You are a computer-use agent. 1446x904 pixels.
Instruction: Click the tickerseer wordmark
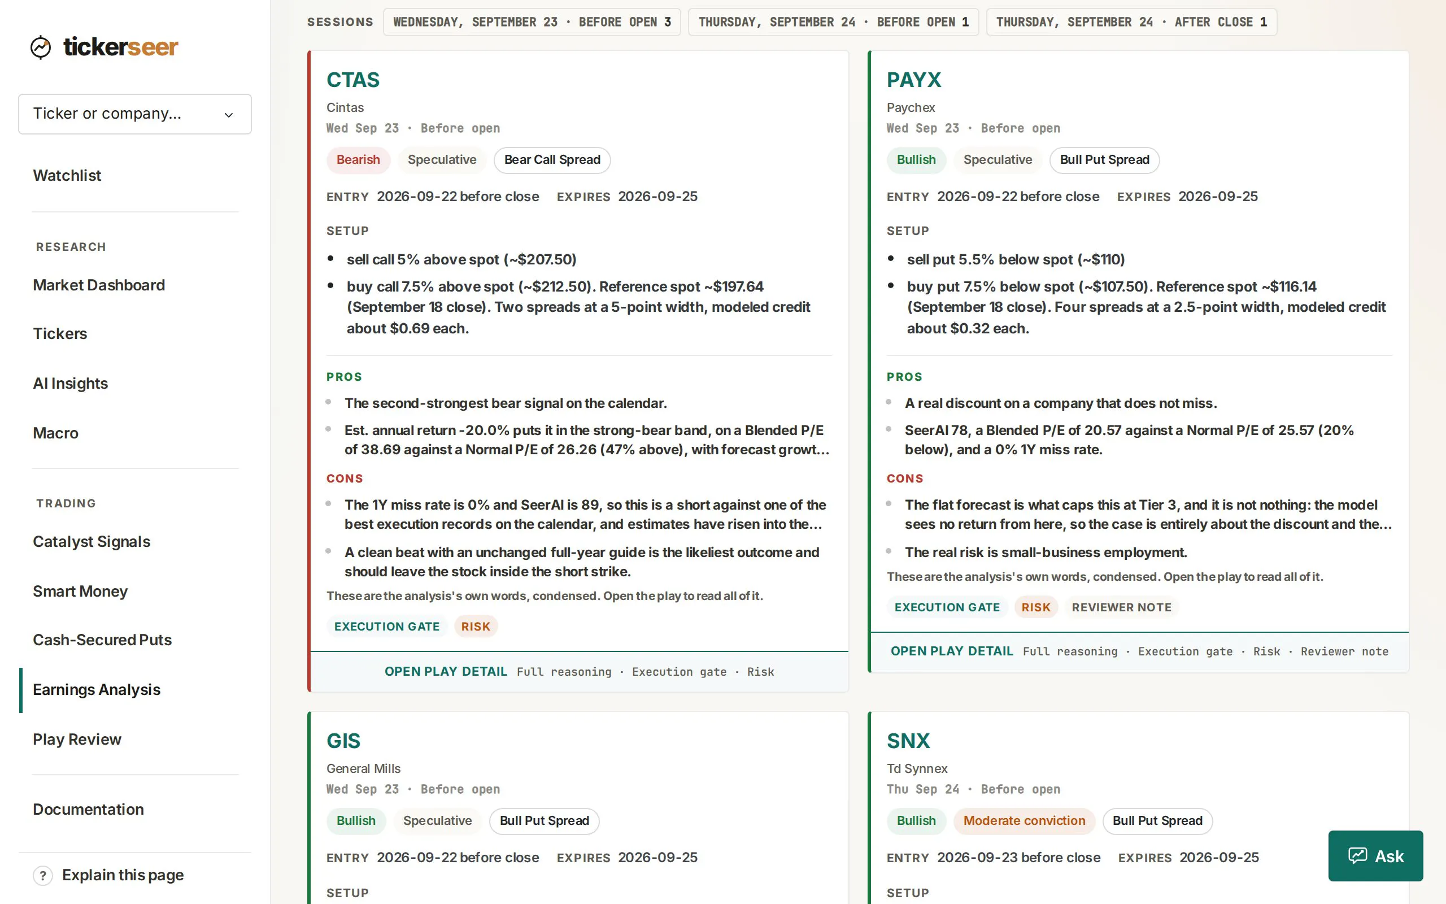[x=121, y=47]
